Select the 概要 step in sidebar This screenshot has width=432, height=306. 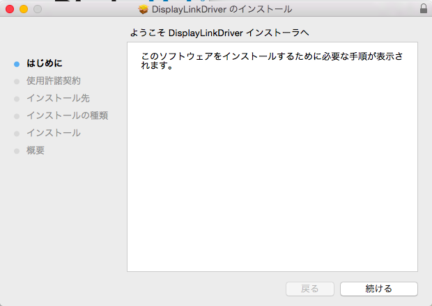pos(36,150)
